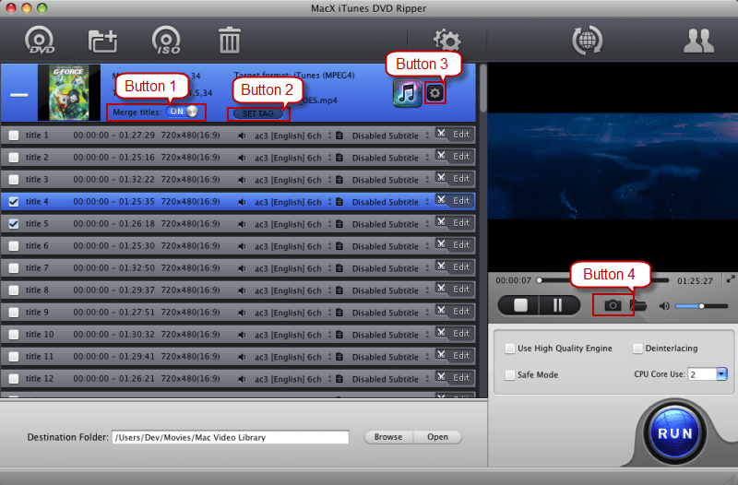Click the globe update icon
738x485 pixels.
click(x=587, y=40)
